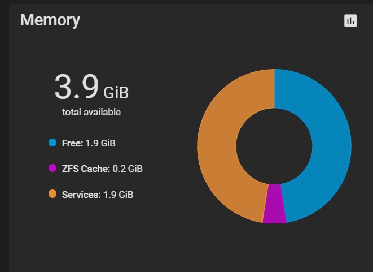Click the blue Free legend dot
373x272 pixels.
(53, 143)
